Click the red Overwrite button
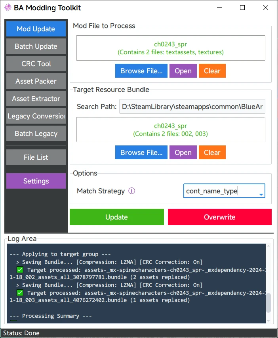This screenshot has height=338, width=278. click(220, 217)
